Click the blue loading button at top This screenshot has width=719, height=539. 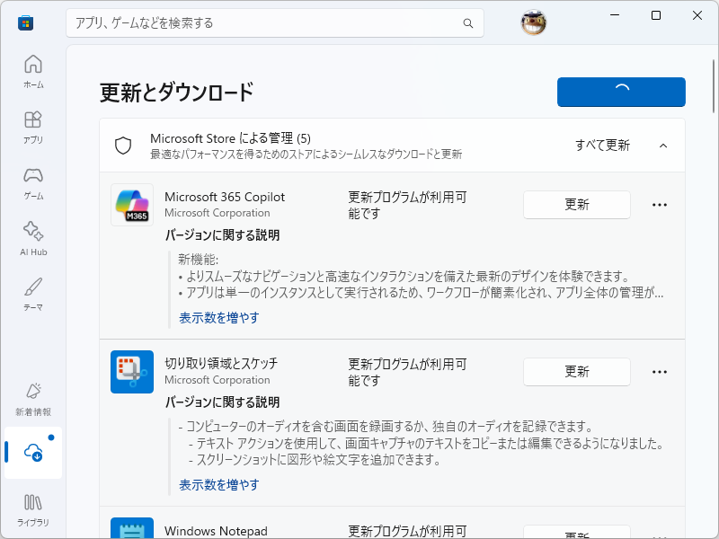click(x=621, y=93)
